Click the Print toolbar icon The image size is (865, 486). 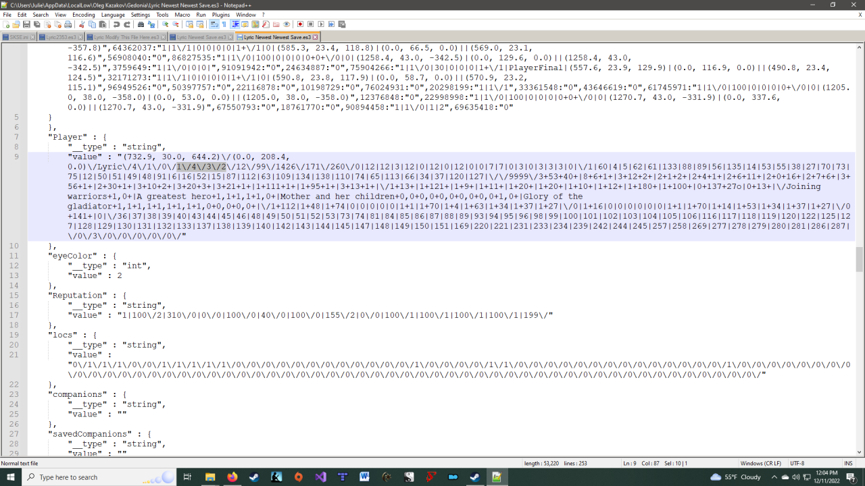68,24
